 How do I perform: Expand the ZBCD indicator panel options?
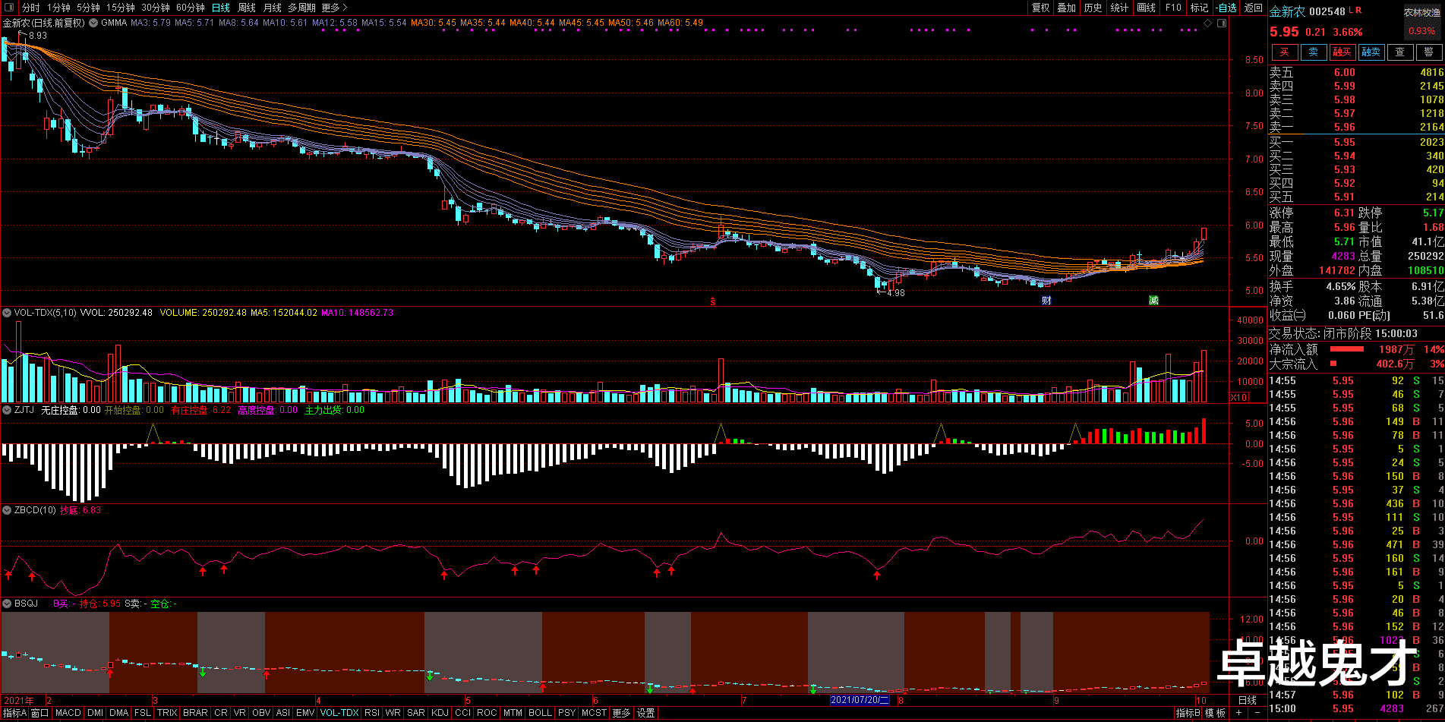tap(7, 510)
